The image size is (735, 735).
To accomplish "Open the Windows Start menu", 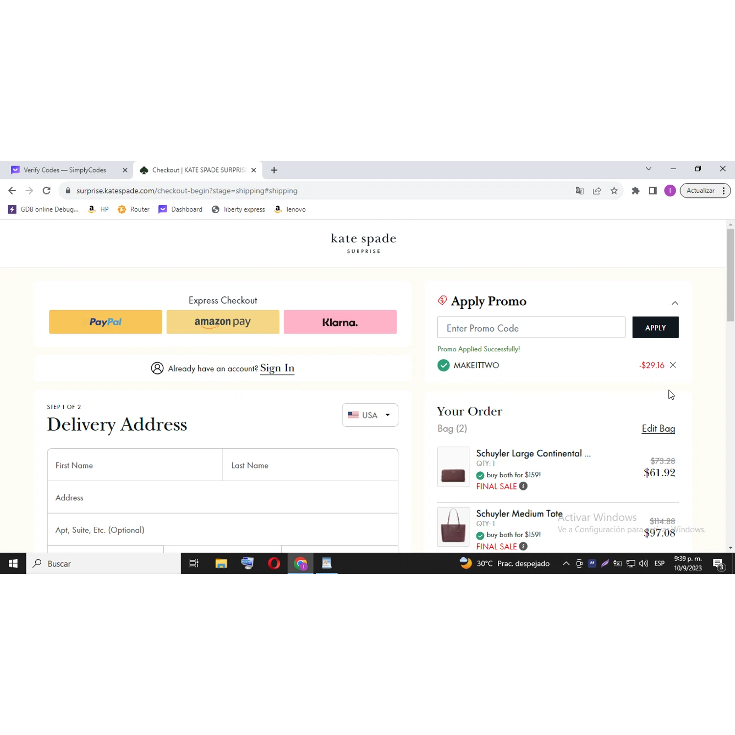I will (x=13, y=563).
